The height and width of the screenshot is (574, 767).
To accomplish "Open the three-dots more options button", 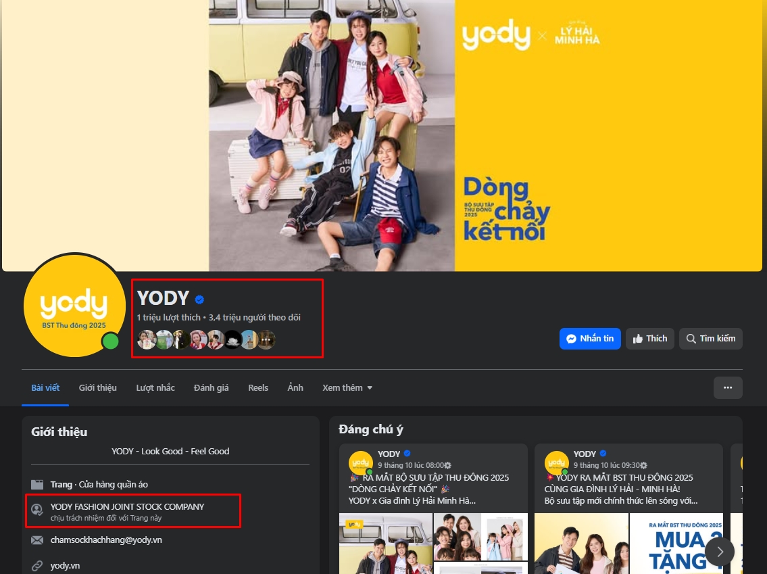I will click(728, 387).
